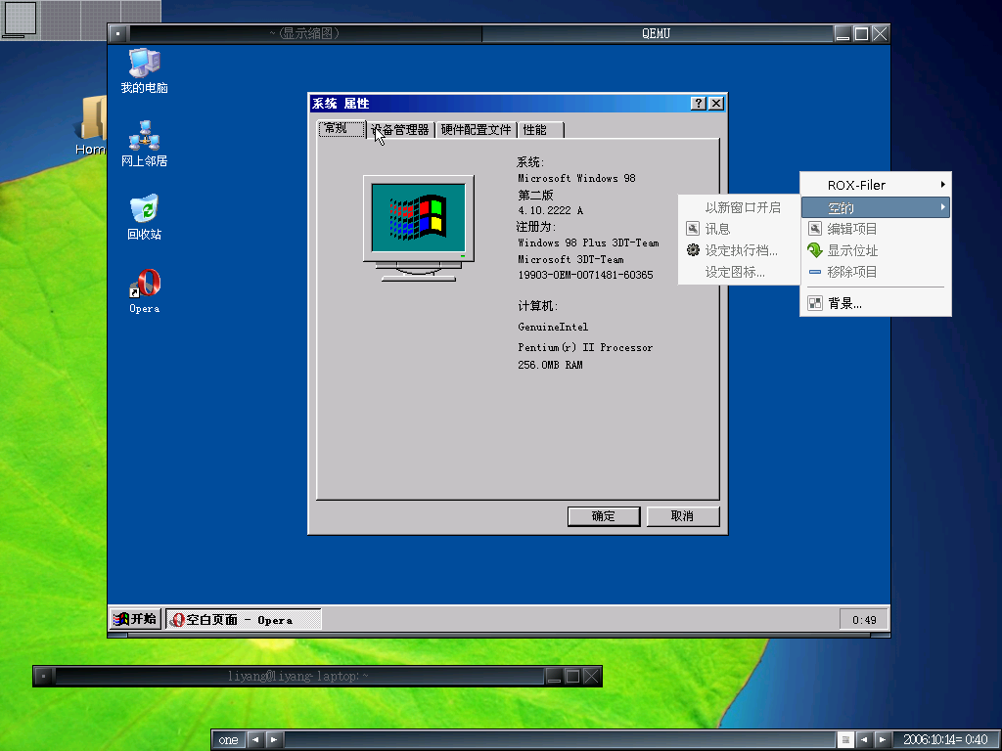Viewport: 1002px width, 751px height.
Task: Click the window list icon in the bottom panel
Action: click(x=845, y=739)
